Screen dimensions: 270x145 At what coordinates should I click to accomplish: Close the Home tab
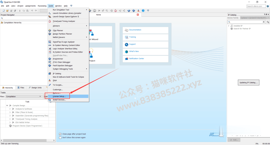click(138, 15)
